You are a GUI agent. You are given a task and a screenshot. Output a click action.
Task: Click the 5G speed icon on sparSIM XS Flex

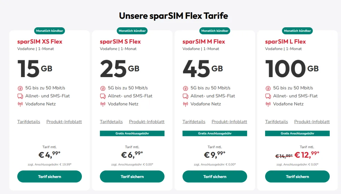[20, 88]
